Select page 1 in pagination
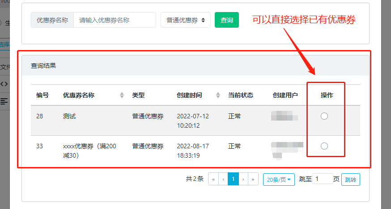The width and height of the screenshot is (391, 209). (x=233, y=179)
